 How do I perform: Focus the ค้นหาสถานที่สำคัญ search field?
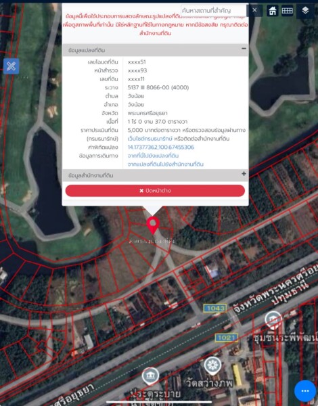pos(214,11)
